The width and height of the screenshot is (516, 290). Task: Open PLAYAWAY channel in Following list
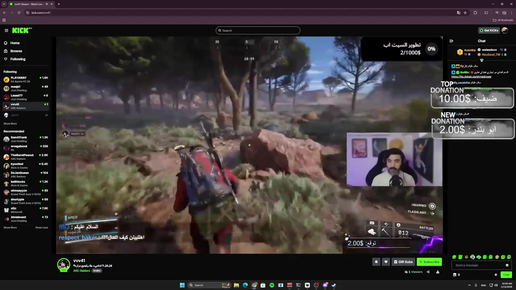(26, 79)
